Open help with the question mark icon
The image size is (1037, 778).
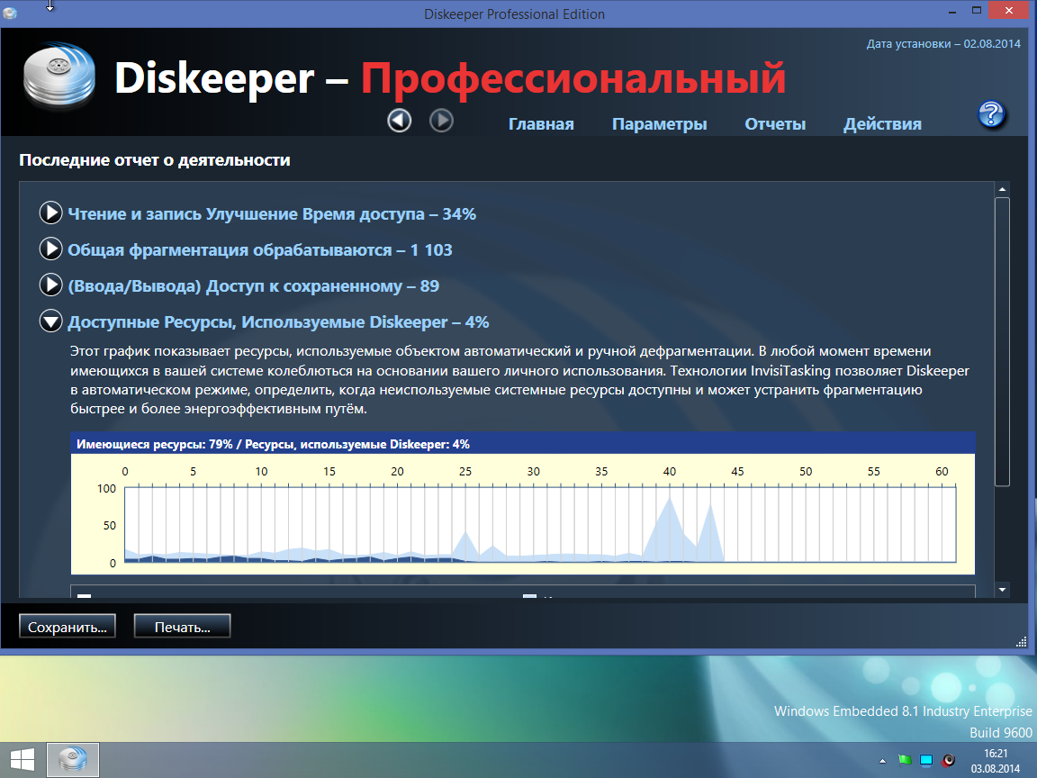(x=991, y=115)
